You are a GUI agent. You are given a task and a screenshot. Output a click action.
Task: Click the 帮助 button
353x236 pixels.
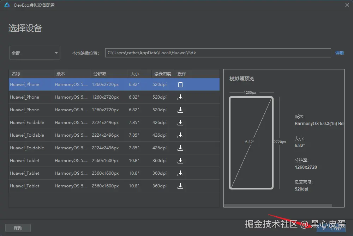coord(18,228)
